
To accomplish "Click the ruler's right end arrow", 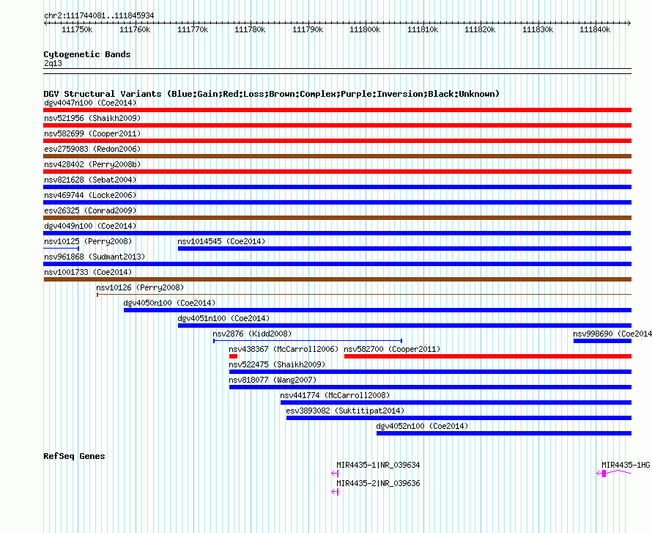I will click(x=629, y=23).
